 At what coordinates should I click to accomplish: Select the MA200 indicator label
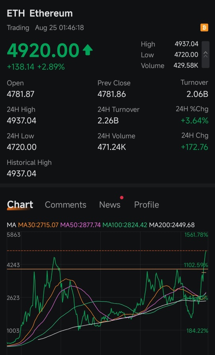tap(172, 225)
